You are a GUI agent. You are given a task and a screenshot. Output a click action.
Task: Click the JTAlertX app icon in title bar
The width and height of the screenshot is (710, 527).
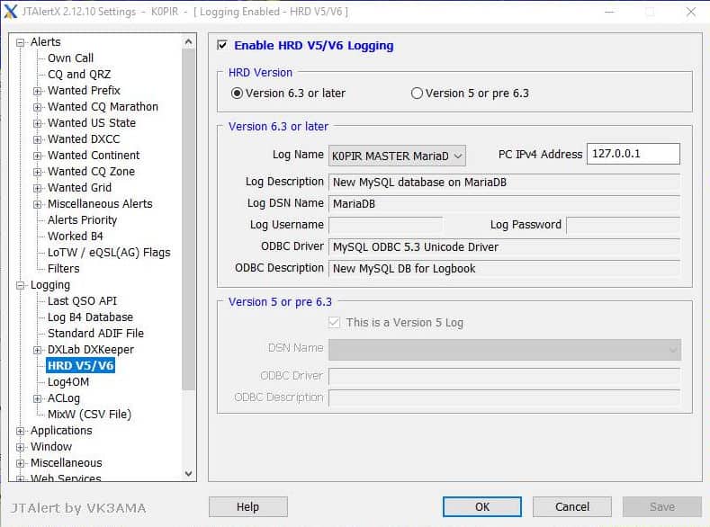pos(11,12)
